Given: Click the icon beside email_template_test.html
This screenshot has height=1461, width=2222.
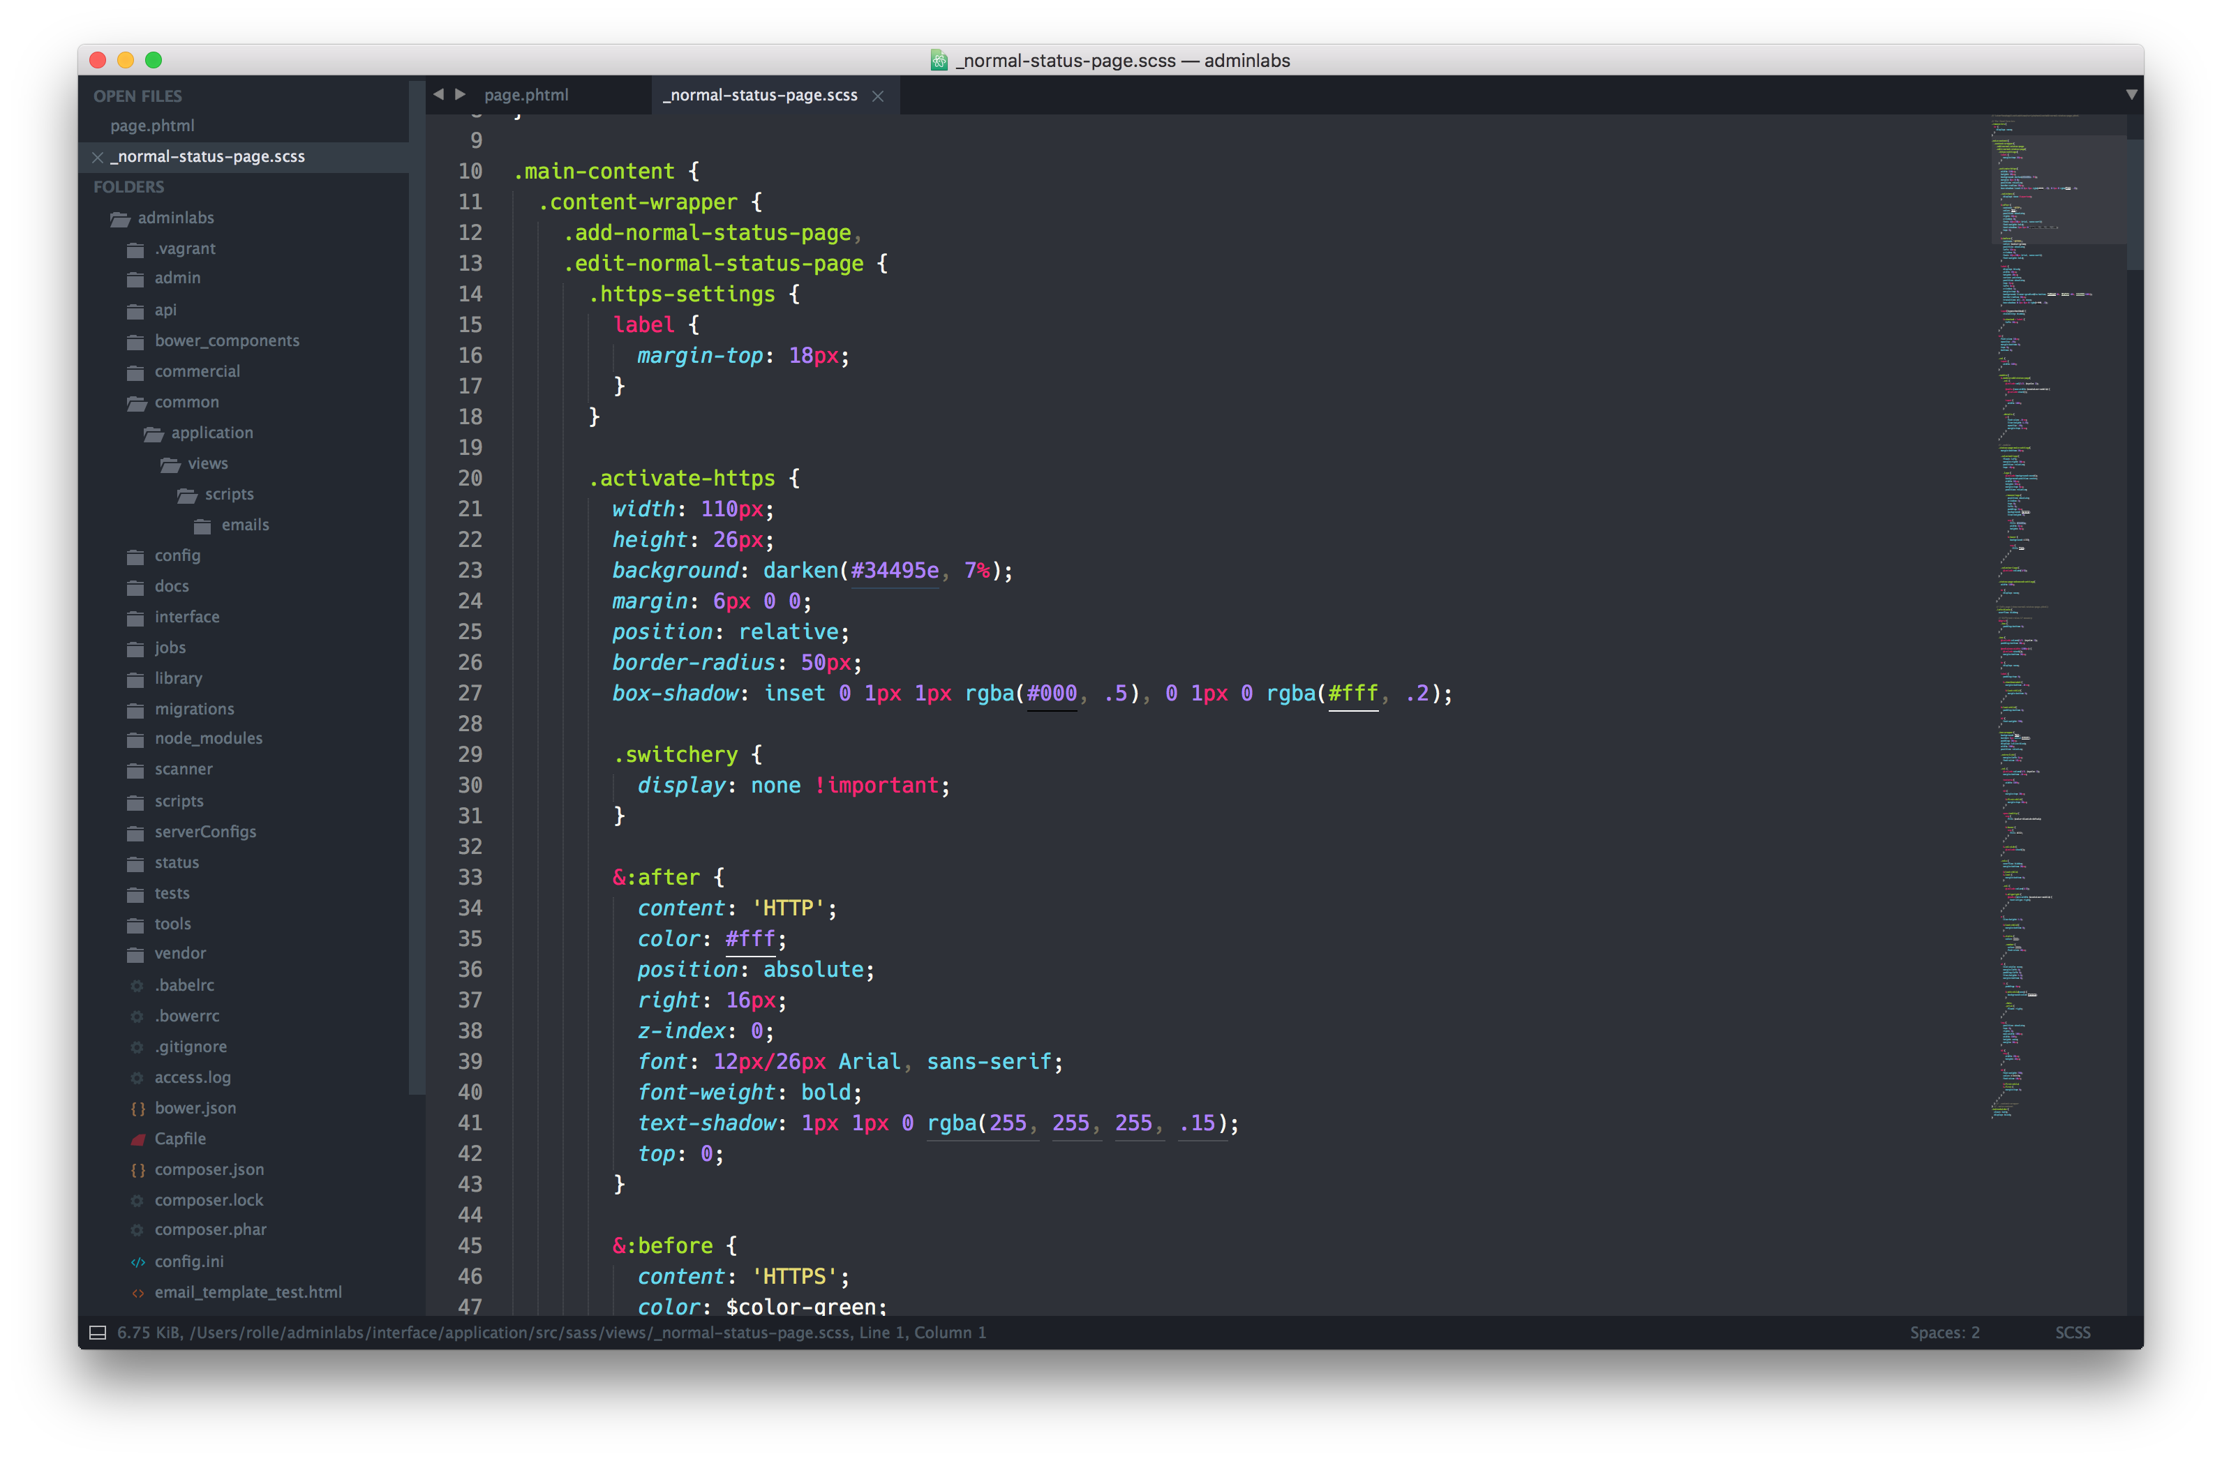Looking at the screenshot, I should [137, 1292].
